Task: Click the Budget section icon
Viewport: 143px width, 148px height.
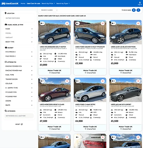Action: 6,47
